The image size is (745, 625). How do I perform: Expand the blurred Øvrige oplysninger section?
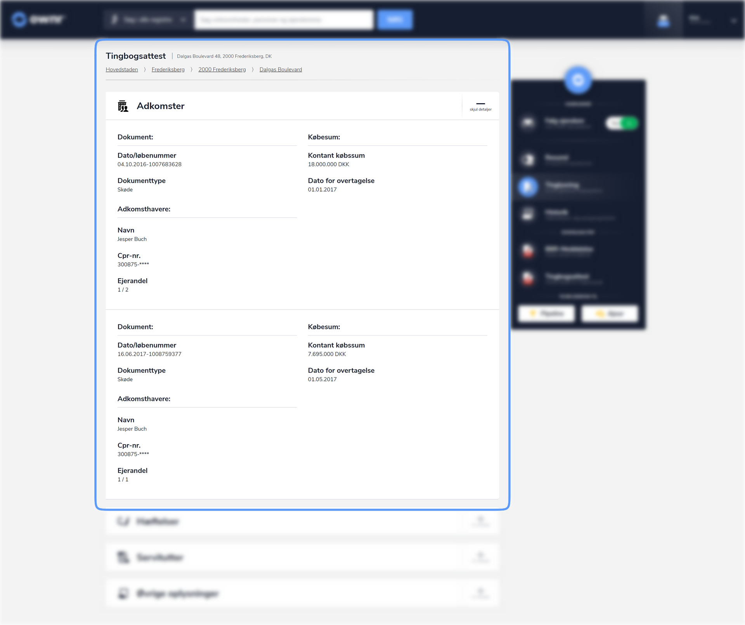point(480,593)
